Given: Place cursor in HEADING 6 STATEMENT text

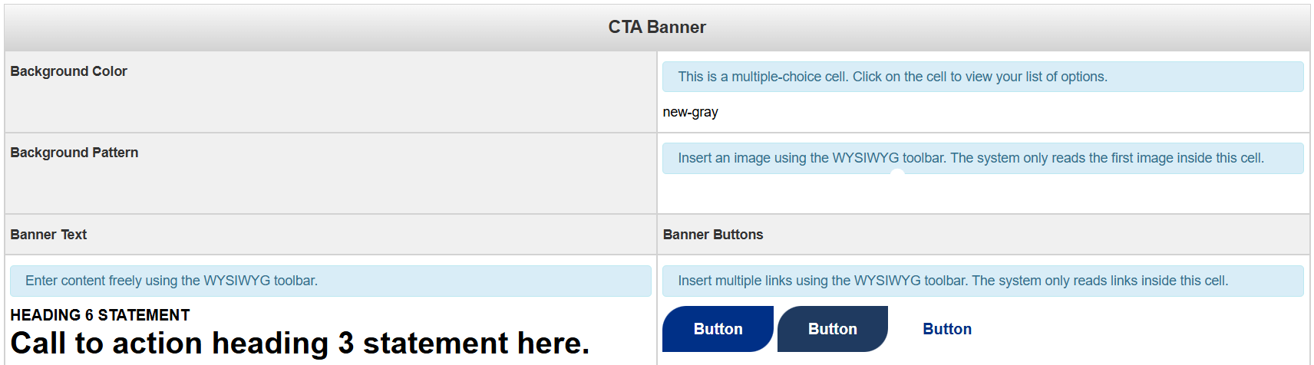Looking at the screenshot, I should point(100,315).
